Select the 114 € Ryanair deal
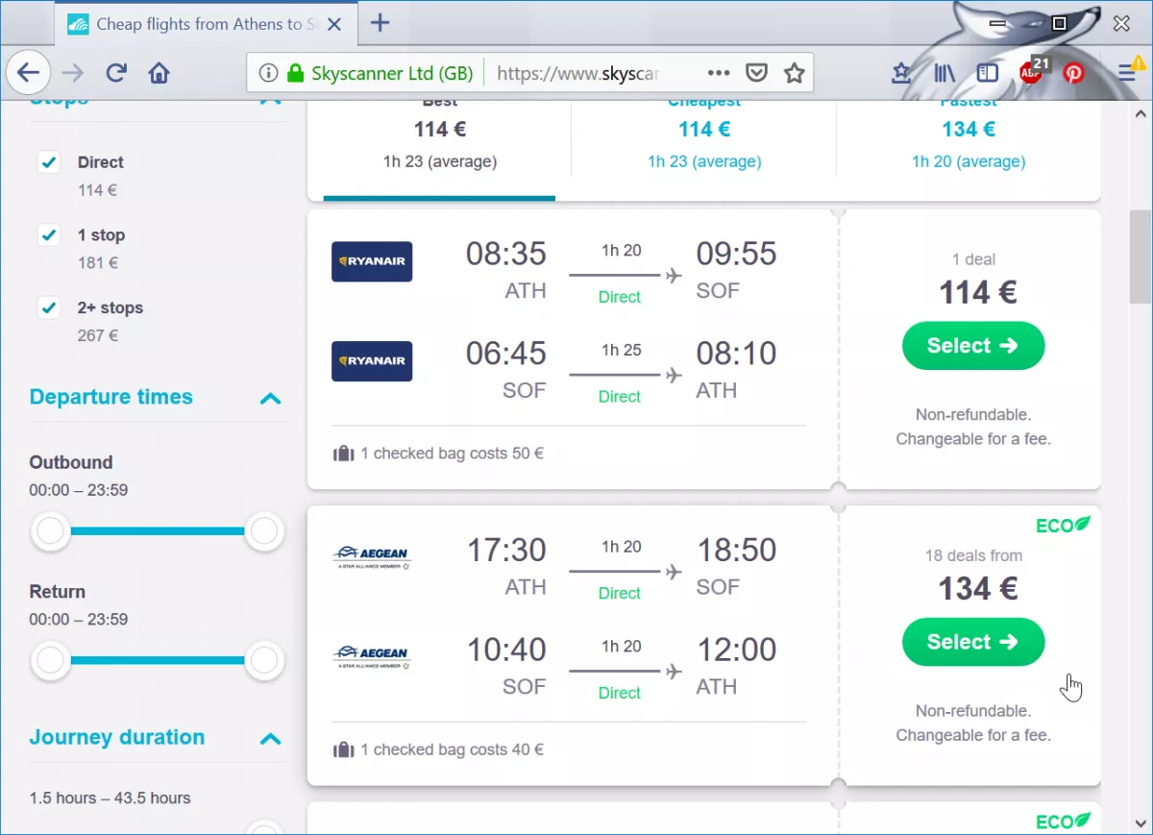 click(973, 346)
